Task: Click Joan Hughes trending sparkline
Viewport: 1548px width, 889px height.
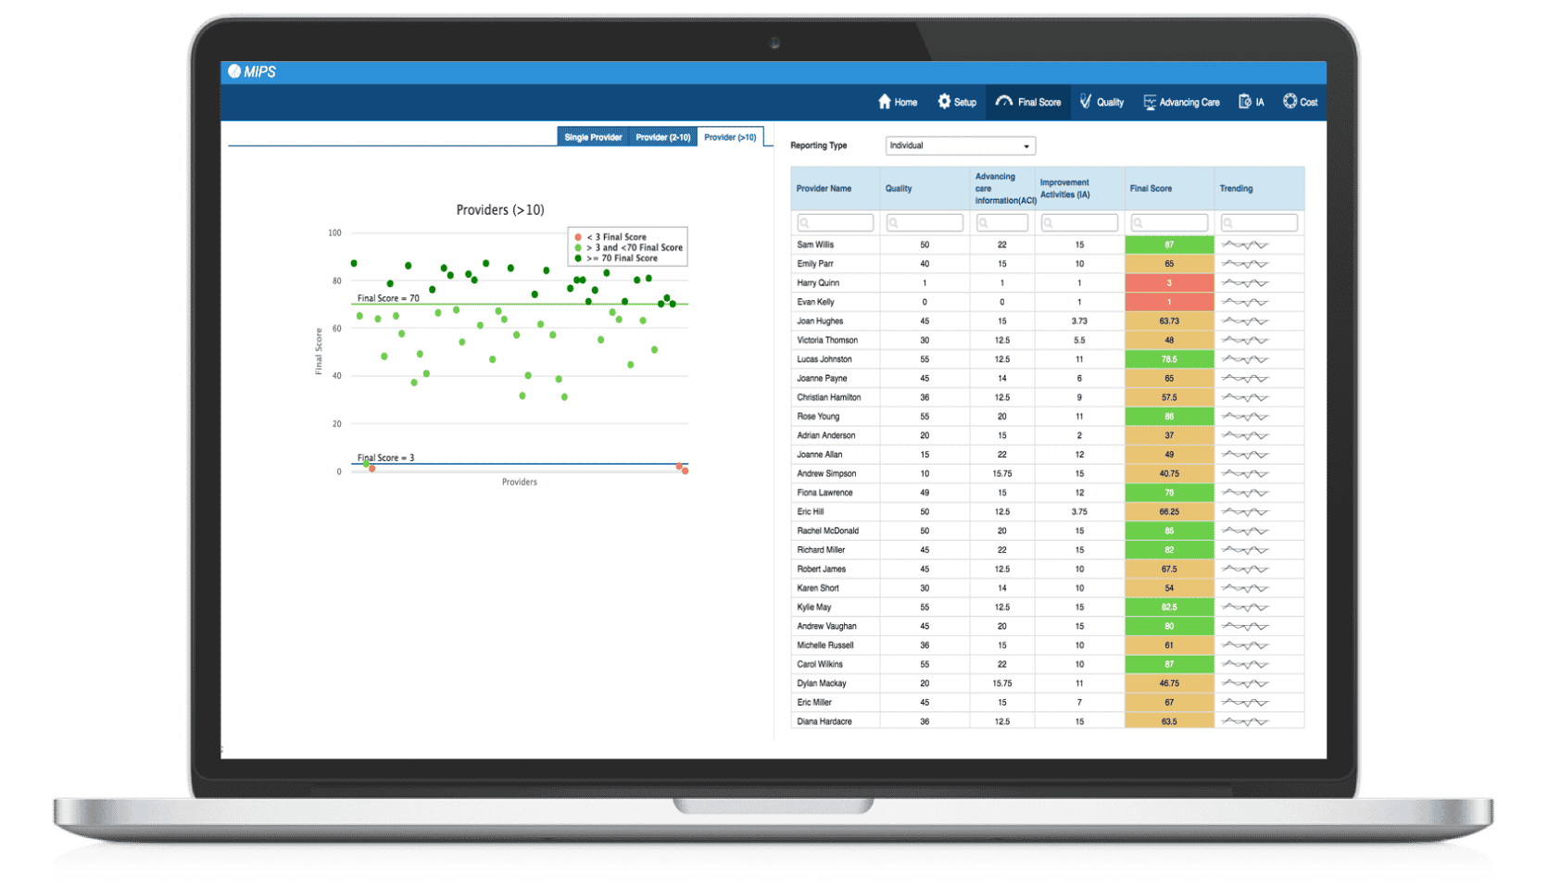Action: pos(1245,321)
